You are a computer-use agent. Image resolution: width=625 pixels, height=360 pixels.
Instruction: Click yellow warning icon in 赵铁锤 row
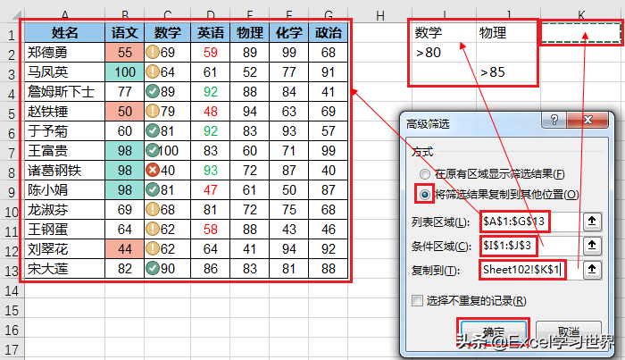coord(153,111)
